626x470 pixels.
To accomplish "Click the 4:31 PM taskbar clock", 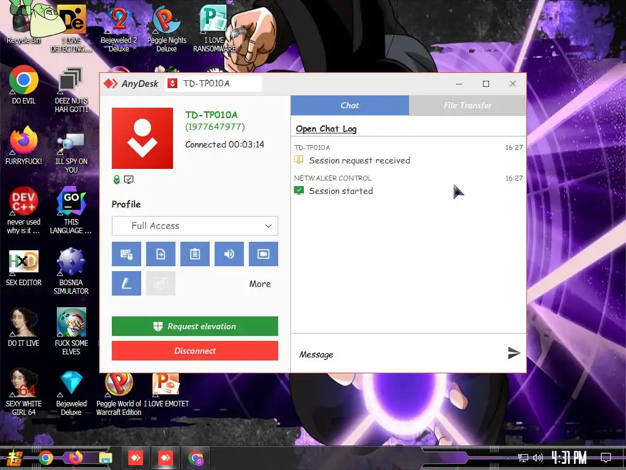I will click(569, 458).
